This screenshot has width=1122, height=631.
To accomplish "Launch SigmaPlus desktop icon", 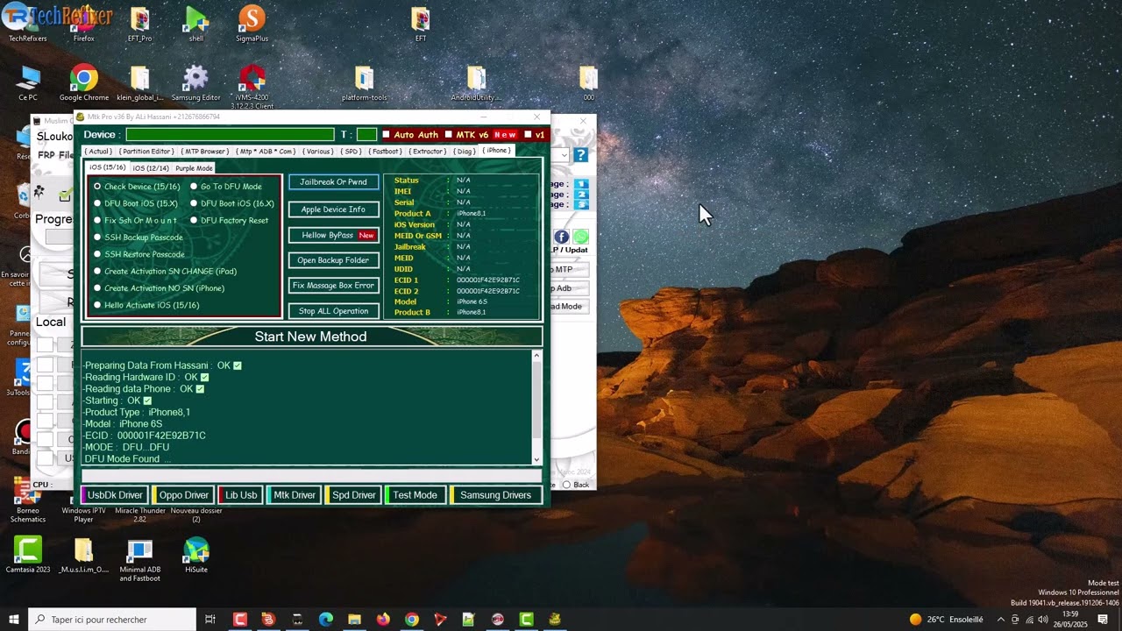I will coord(252,25).
